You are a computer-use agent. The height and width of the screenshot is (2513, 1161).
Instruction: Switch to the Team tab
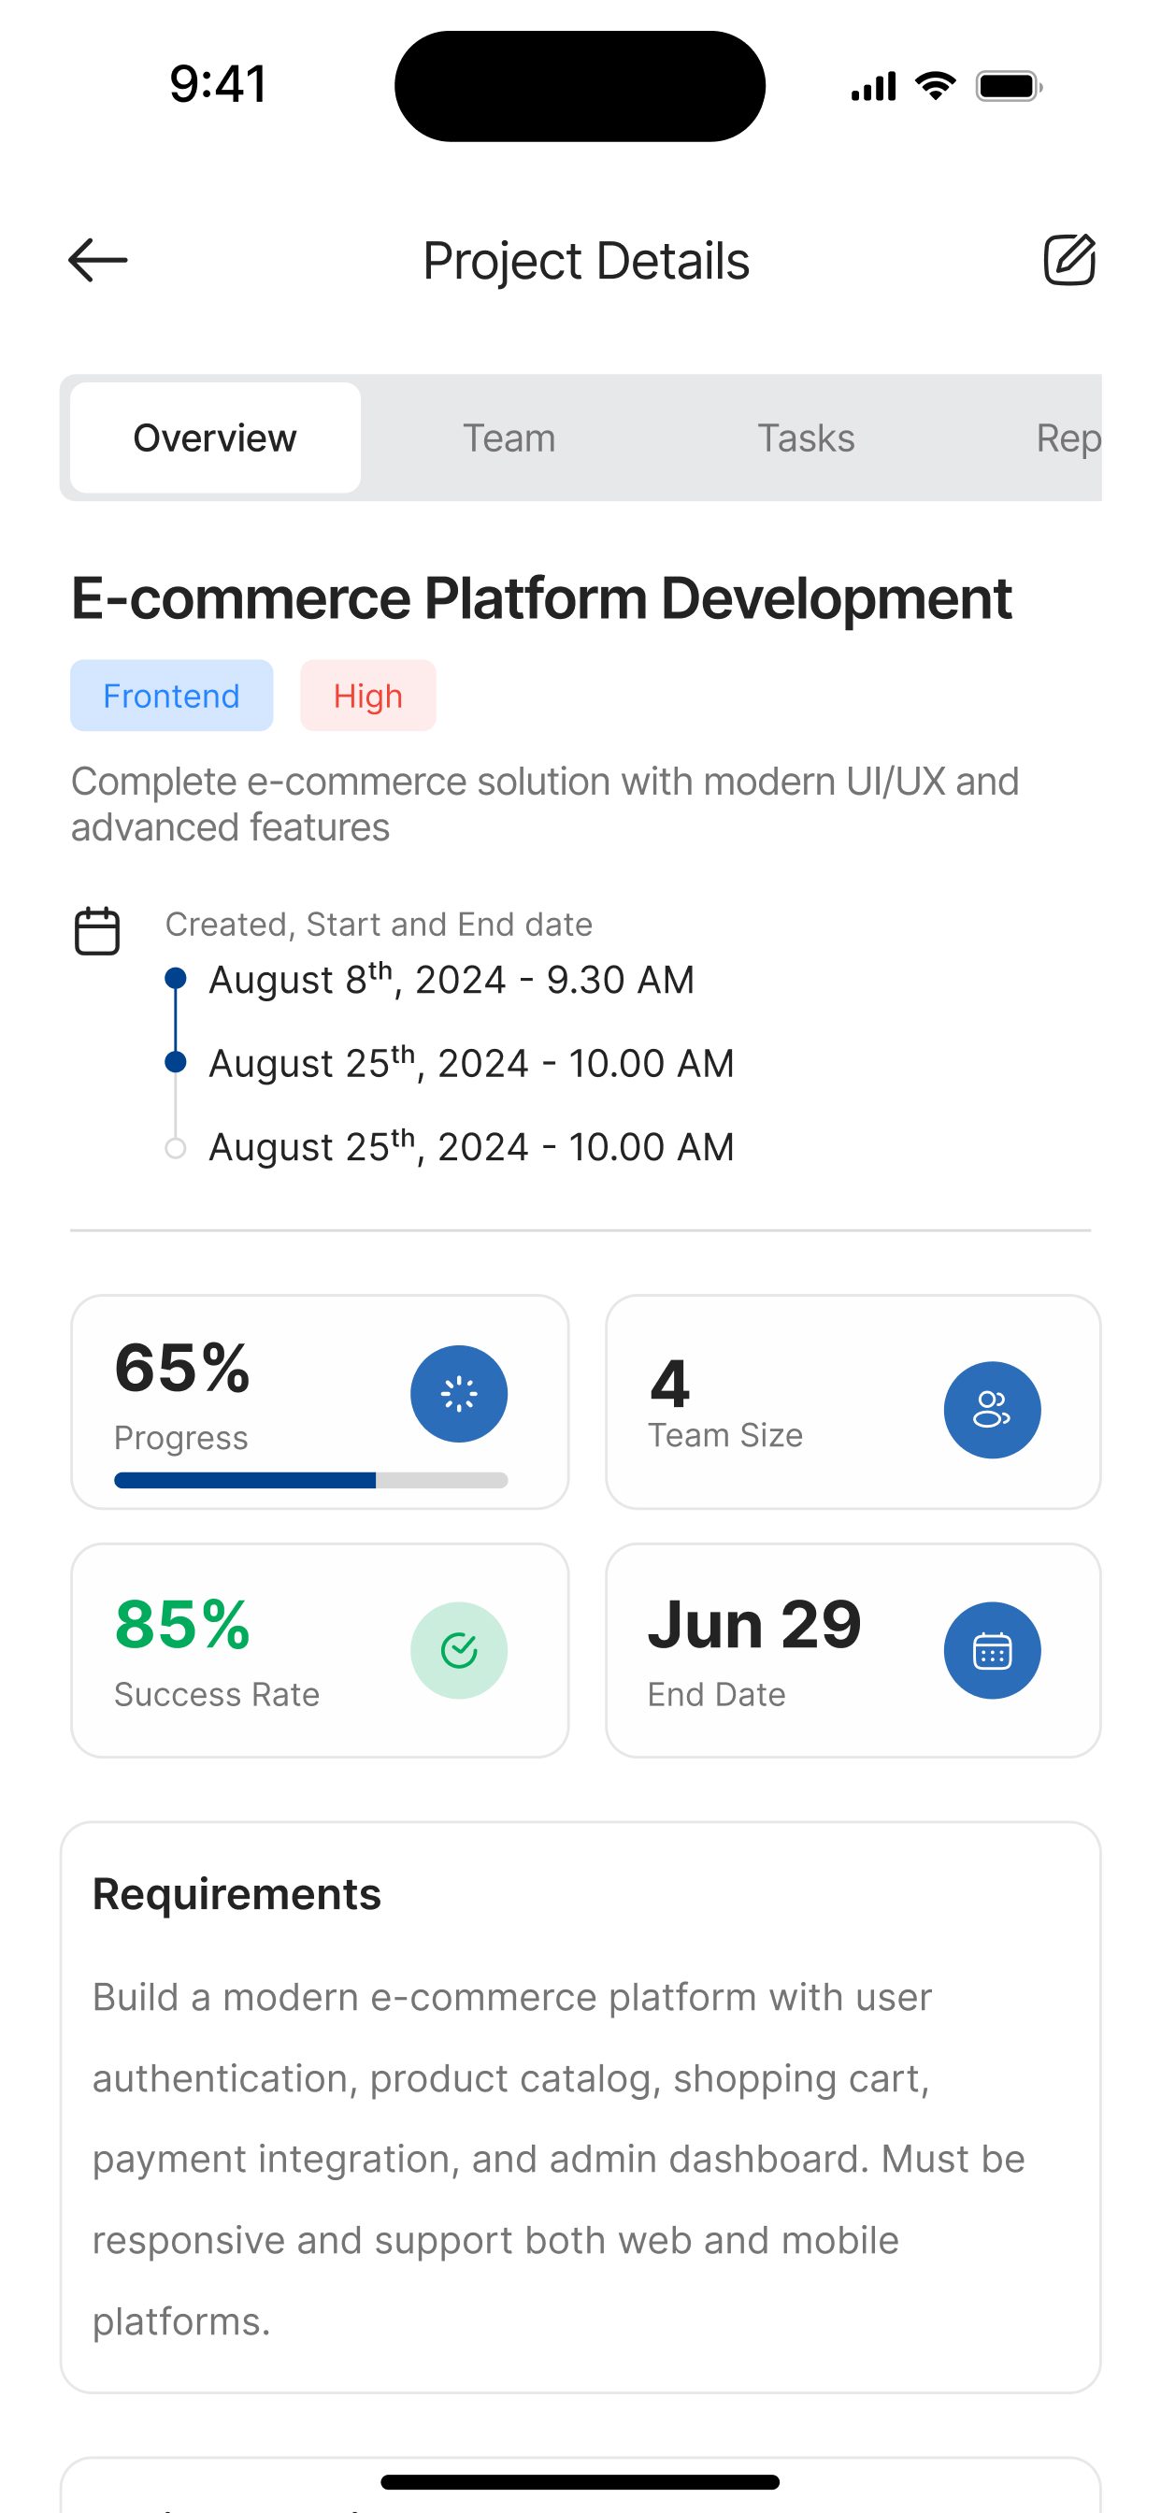coord(509,438)
